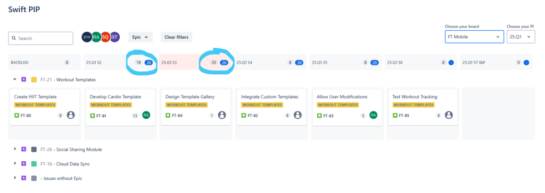Viewport: 545px width, 193px height.
Task: Click the purple epic icon for FT-16
Action: pyautogui.click(x=23, y=163)
